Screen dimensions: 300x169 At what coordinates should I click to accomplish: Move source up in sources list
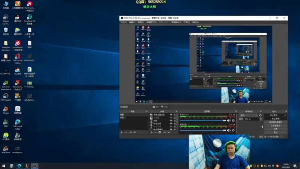(165, 132)
